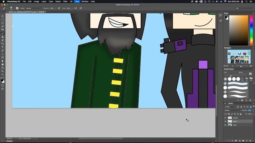Click foreground color swatch in toolbox
255x143 pixels.
pyautogui.click(x=2, y=80)
